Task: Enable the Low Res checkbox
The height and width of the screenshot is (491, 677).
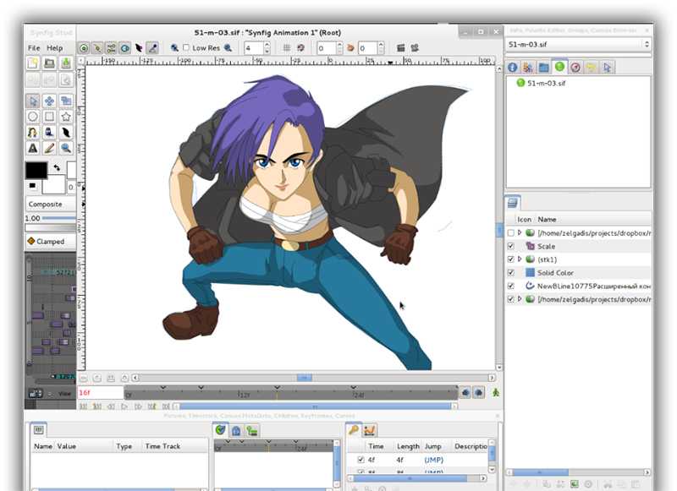Action: click(186, 47)
